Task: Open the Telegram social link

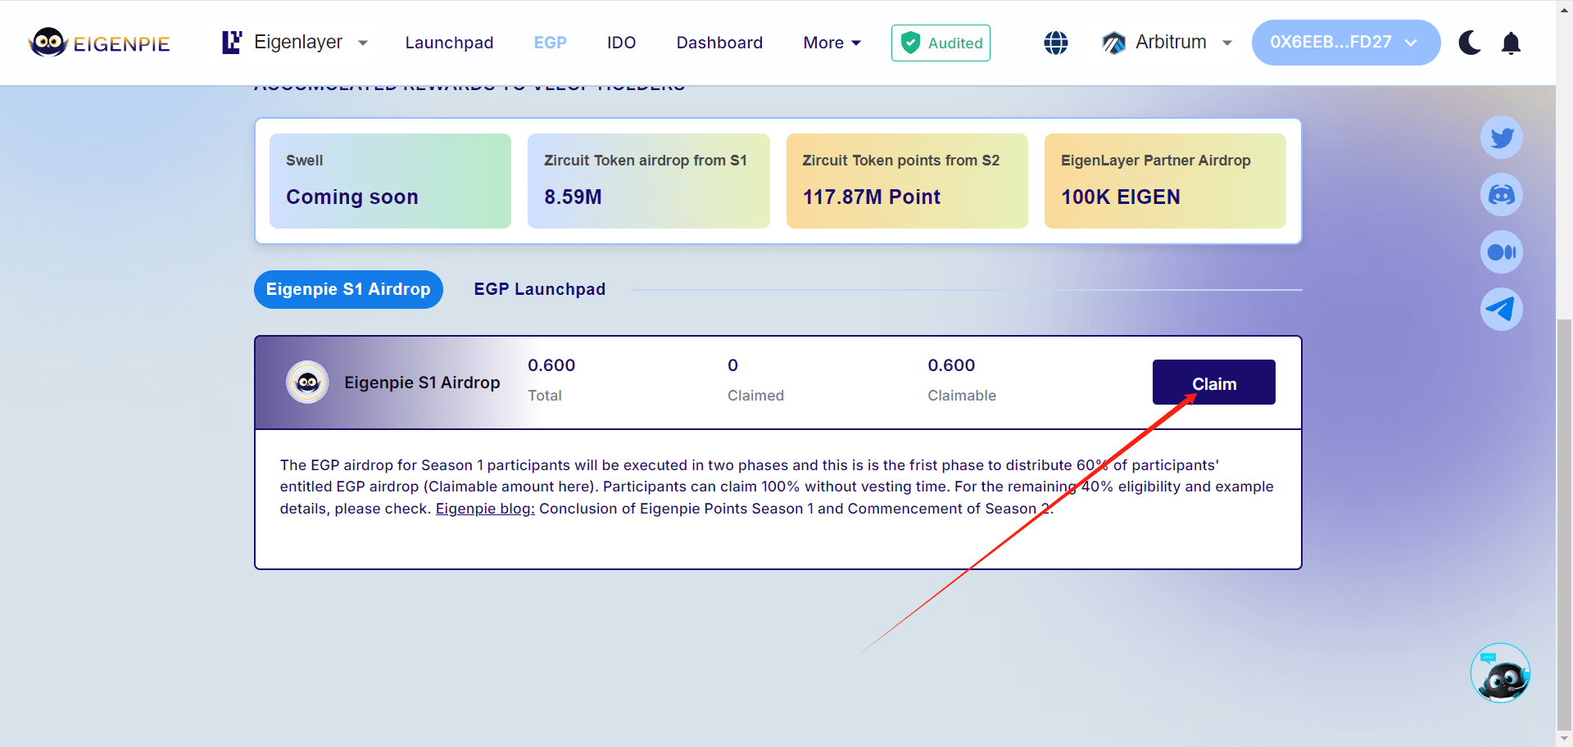Action: pyautogui.click(x=1502, y=310)
